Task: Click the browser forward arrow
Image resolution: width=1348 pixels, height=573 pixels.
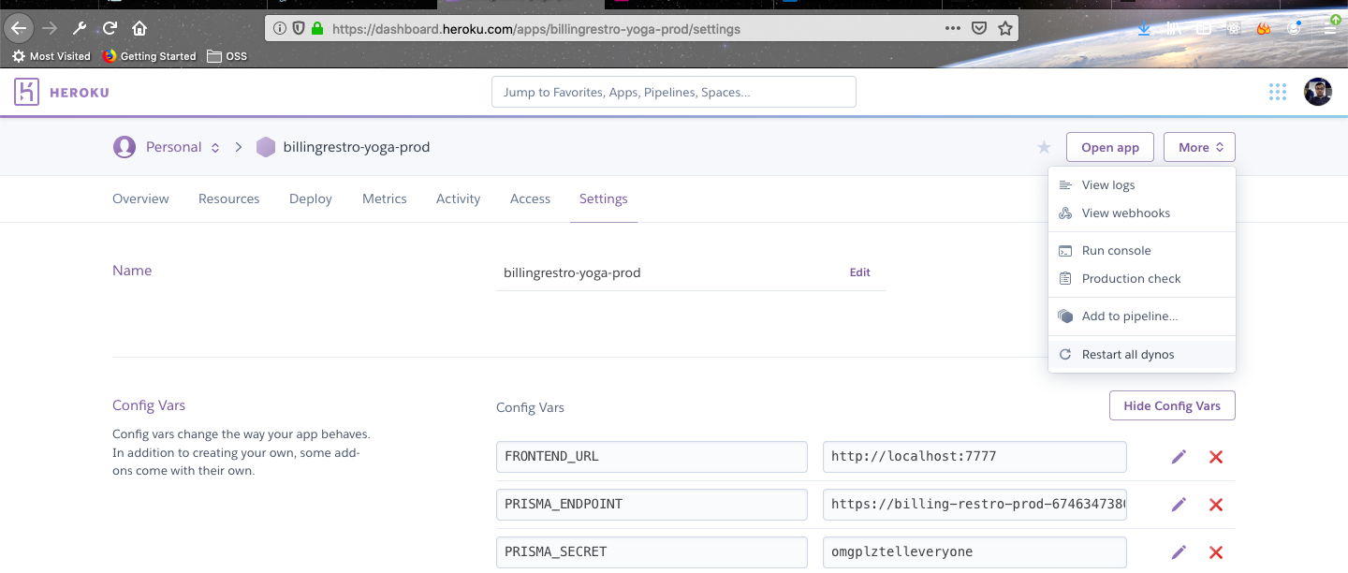Action: pyautogui.click(x=50, y=28)
